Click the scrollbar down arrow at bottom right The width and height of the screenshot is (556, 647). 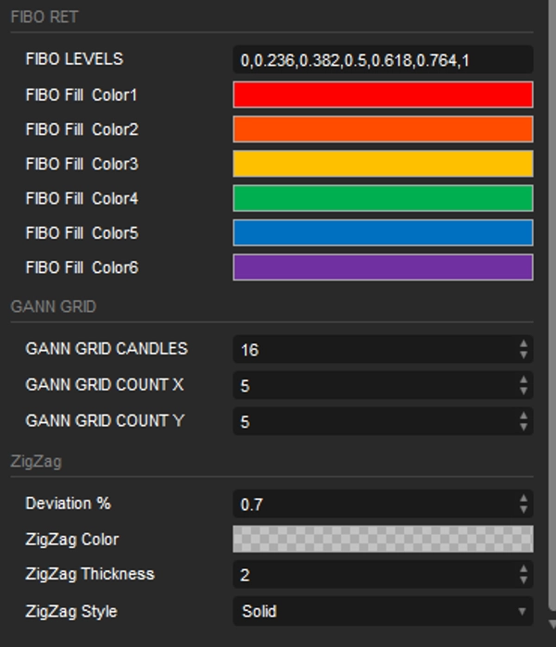click(x=550, y=626)
